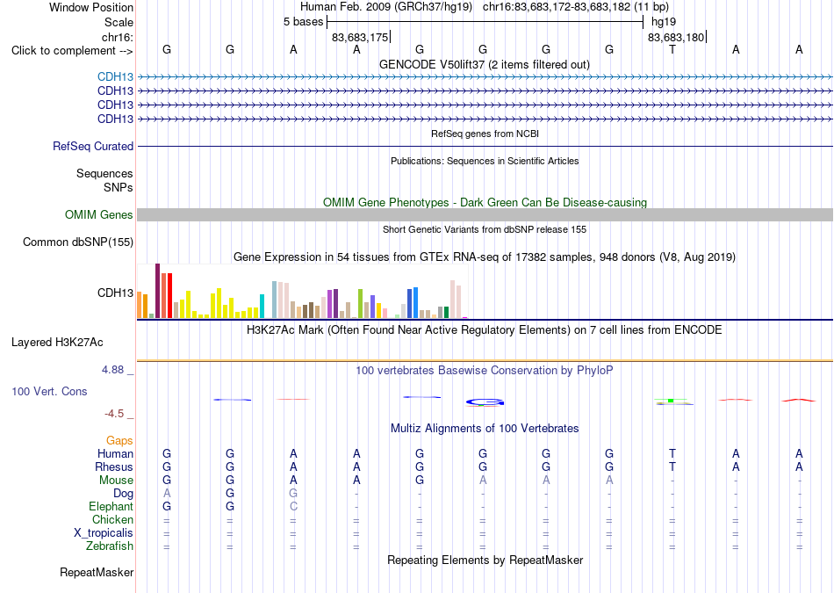Click the Mouse species row label
Screen dimensions: 834x593
pyautogui.click(x=116, y=481)
